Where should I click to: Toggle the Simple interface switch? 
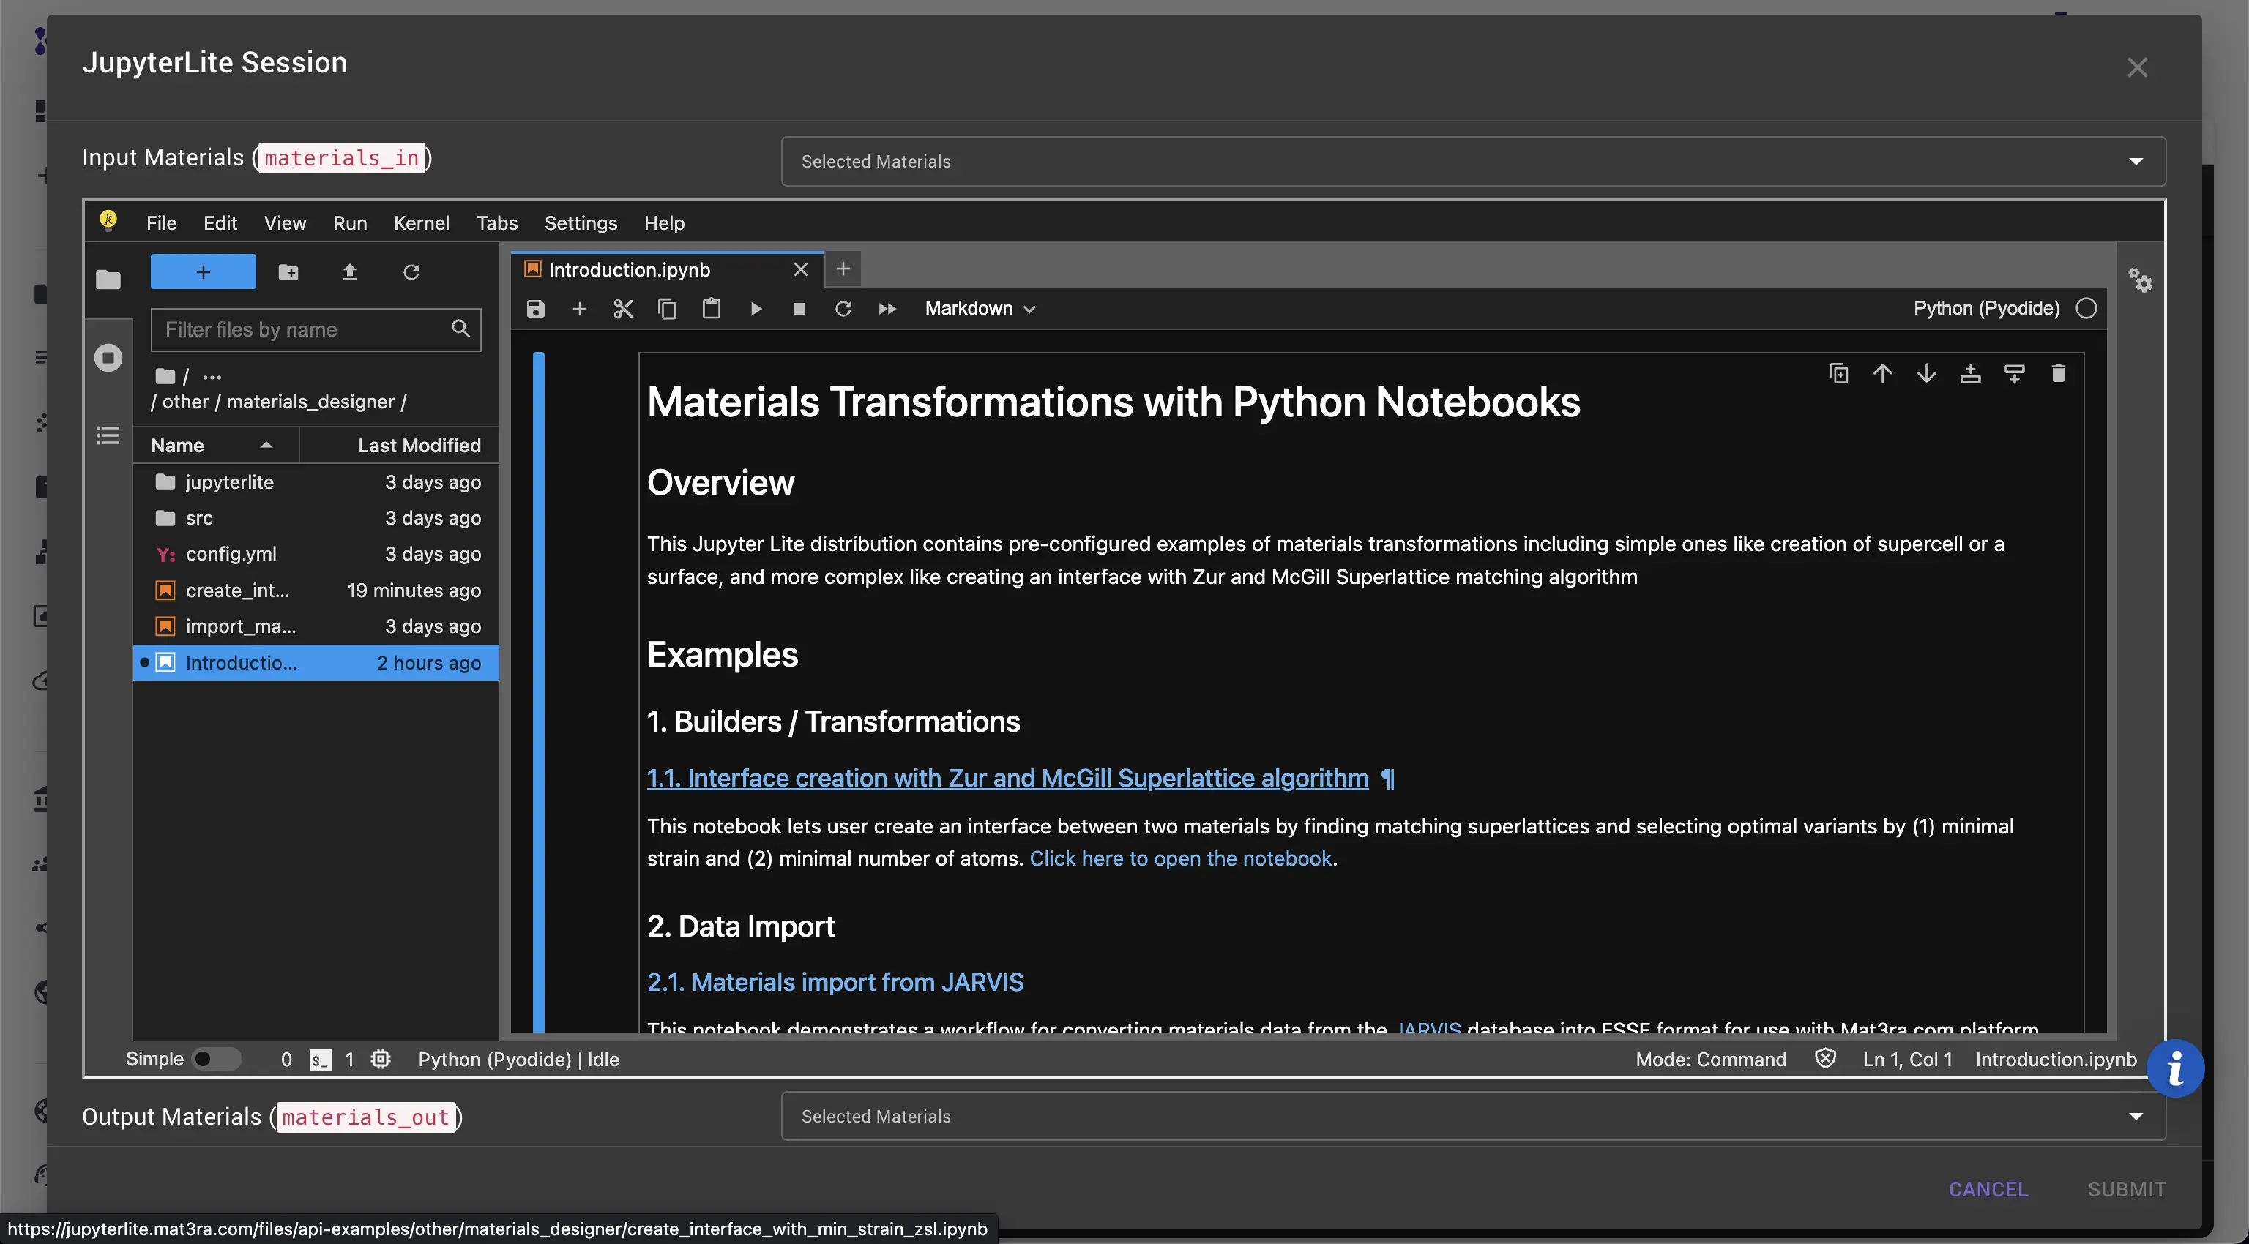pos(217,1058)
